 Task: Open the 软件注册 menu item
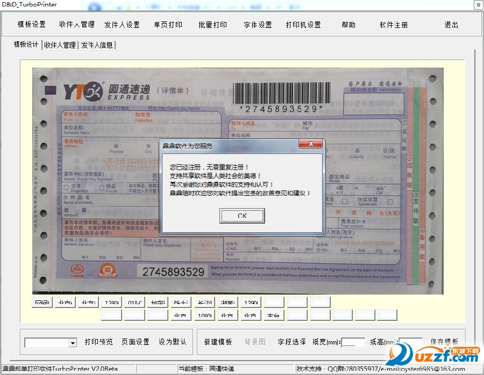tap(394, 25)
